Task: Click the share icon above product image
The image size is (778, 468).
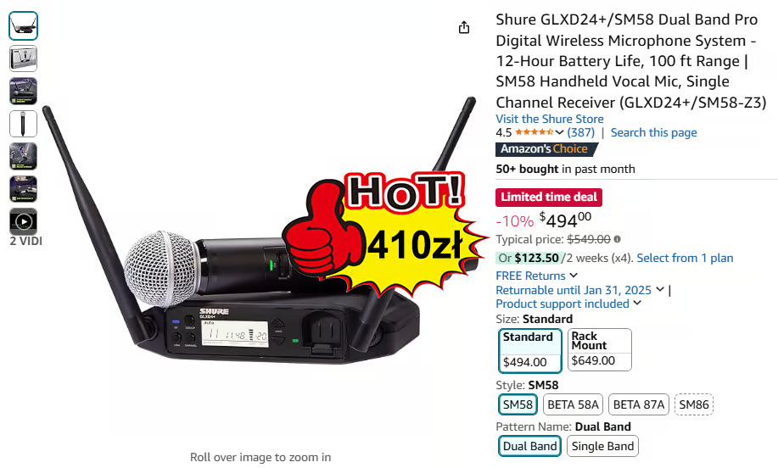Action: tap(464, 27)
